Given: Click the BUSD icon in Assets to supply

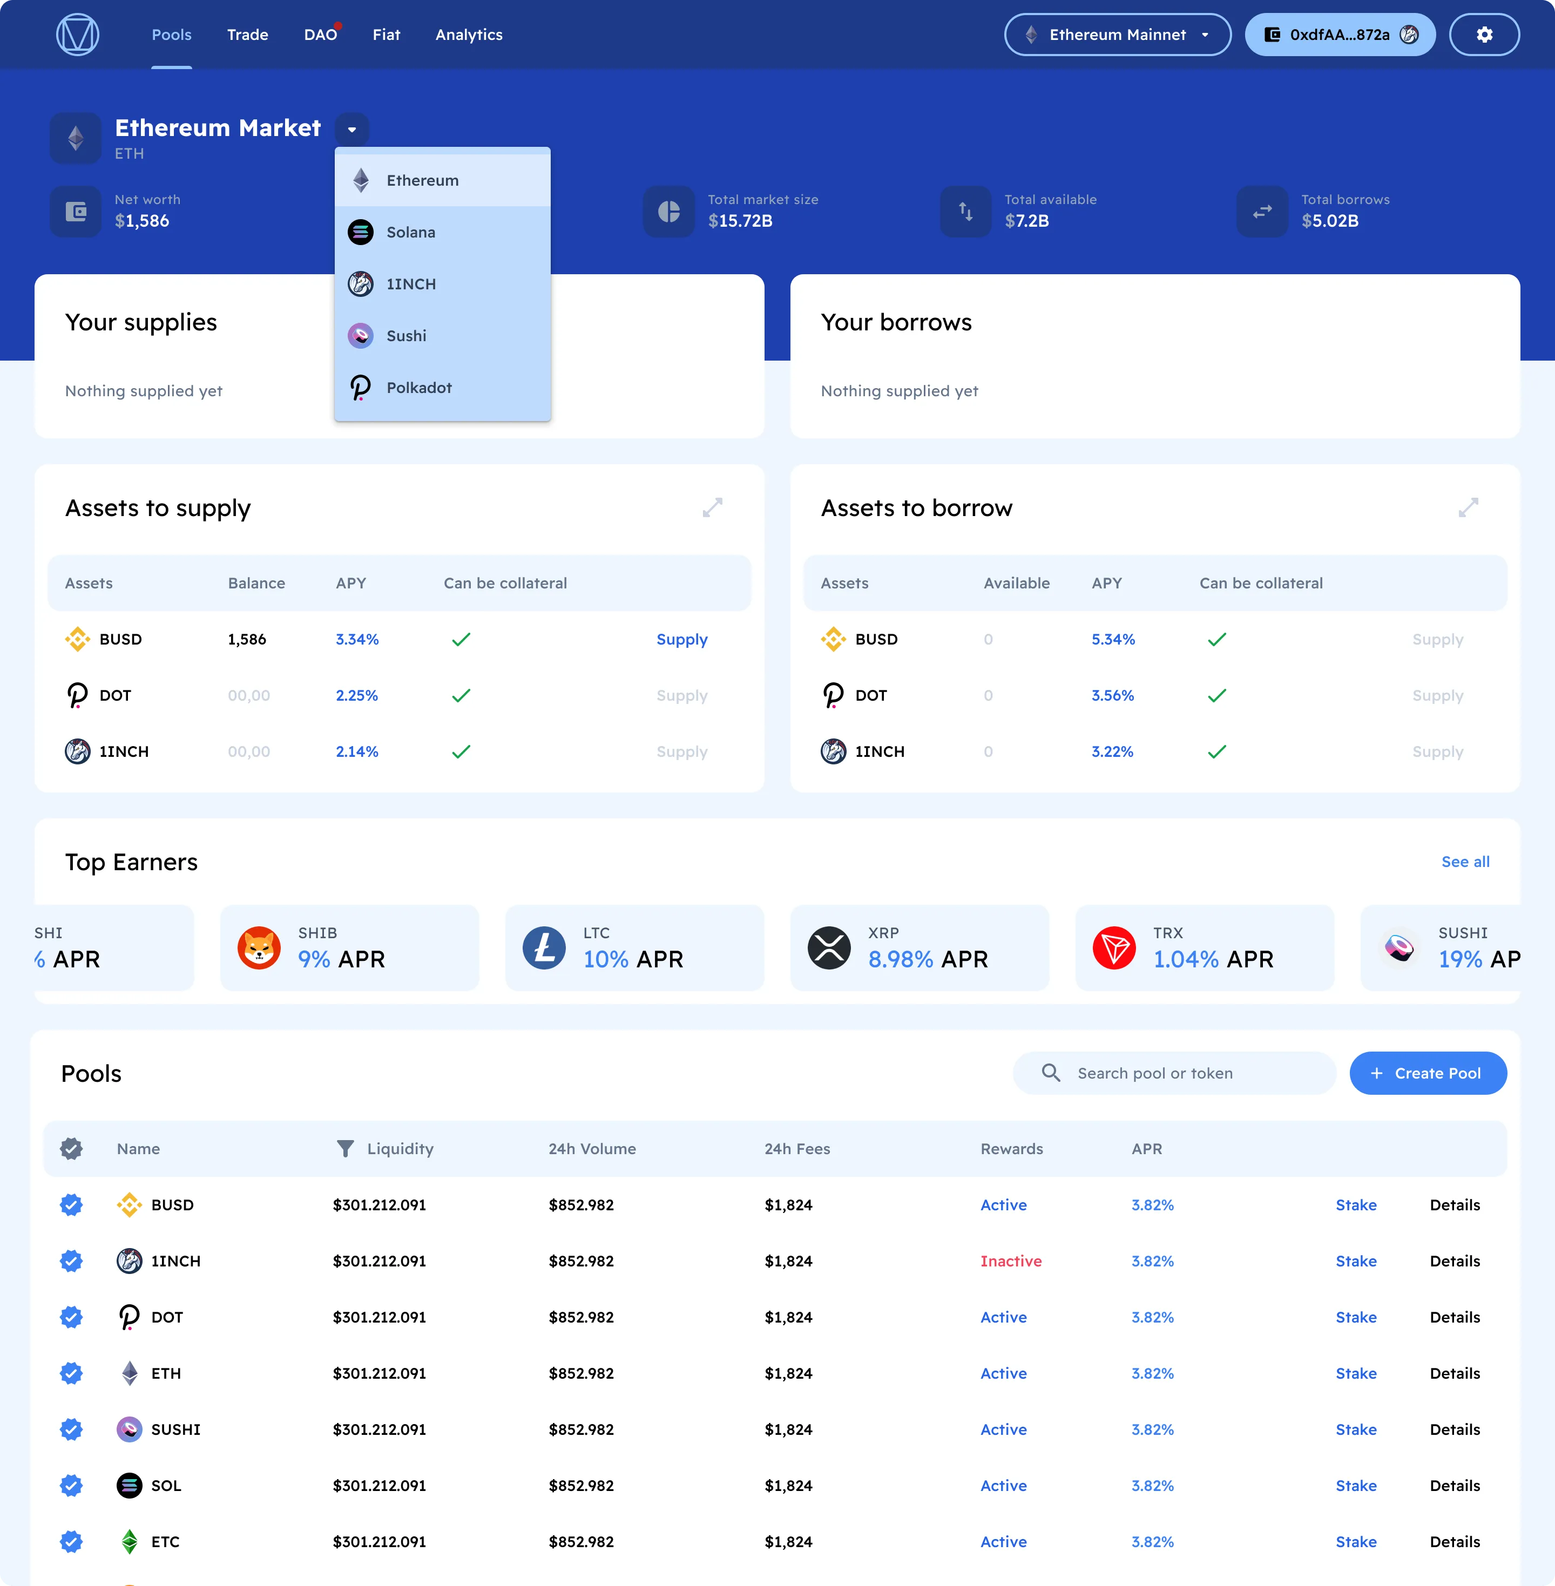Looking at the screenshot, I should (x=78, y=639).
